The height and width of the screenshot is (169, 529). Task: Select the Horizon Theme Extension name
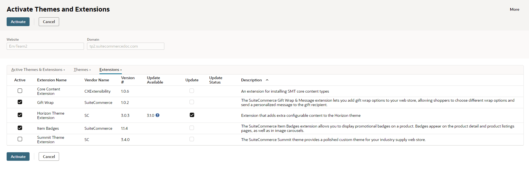point(51,115)
